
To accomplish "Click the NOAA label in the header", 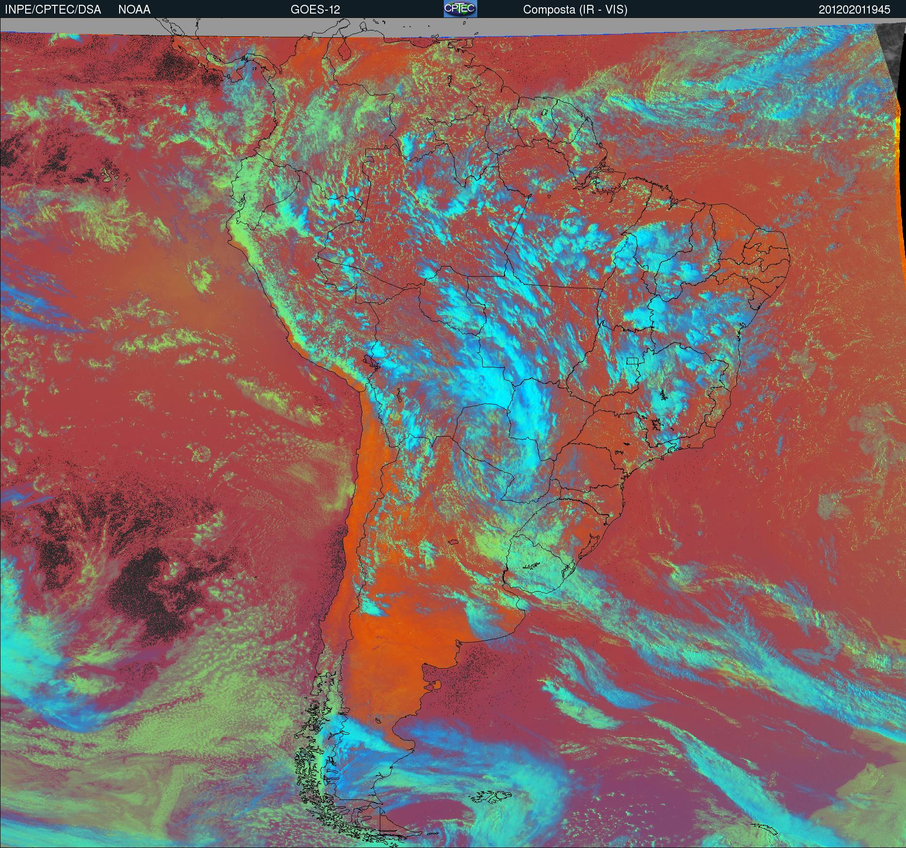I will [134, 10].
